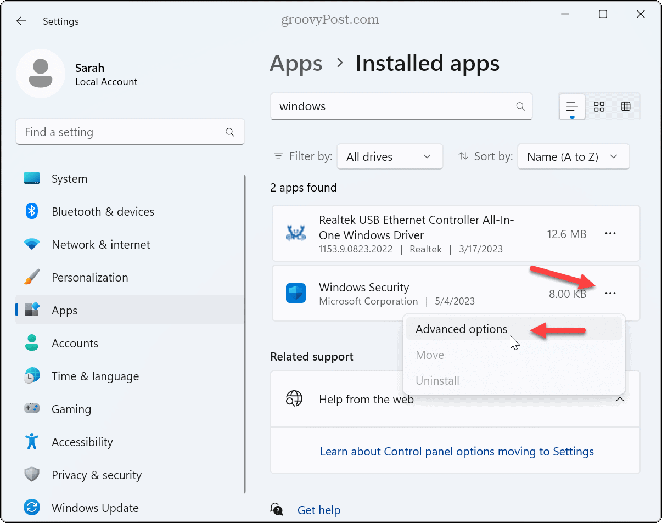The image size is (662, 523).
Task: Click the Get help chat icon
Action: pyautogui.click(x=278, y=510)
